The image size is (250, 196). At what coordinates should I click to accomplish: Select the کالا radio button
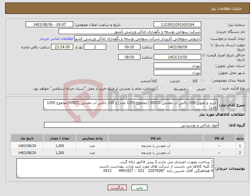(x=202, y=80)
